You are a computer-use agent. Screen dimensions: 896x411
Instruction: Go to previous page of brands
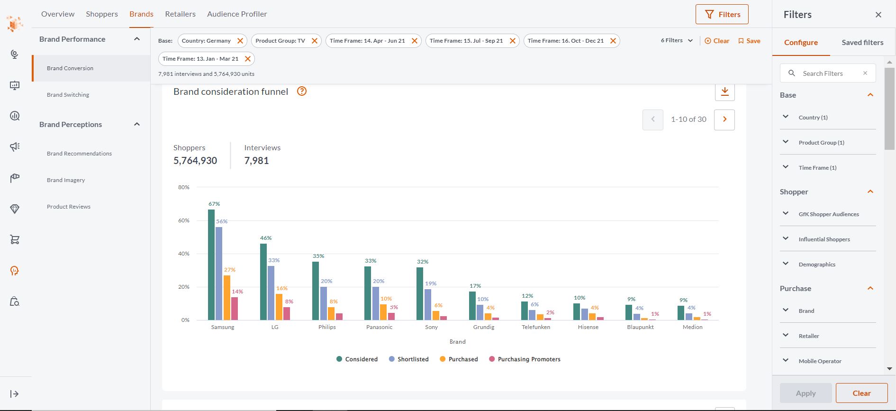pyautogui.click(x=653, y=119)
